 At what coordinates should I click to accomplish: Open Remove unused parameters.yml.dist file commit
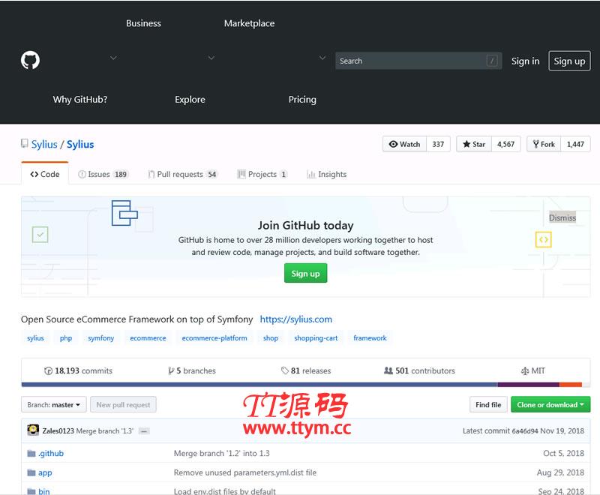click(x=245, y=472)
